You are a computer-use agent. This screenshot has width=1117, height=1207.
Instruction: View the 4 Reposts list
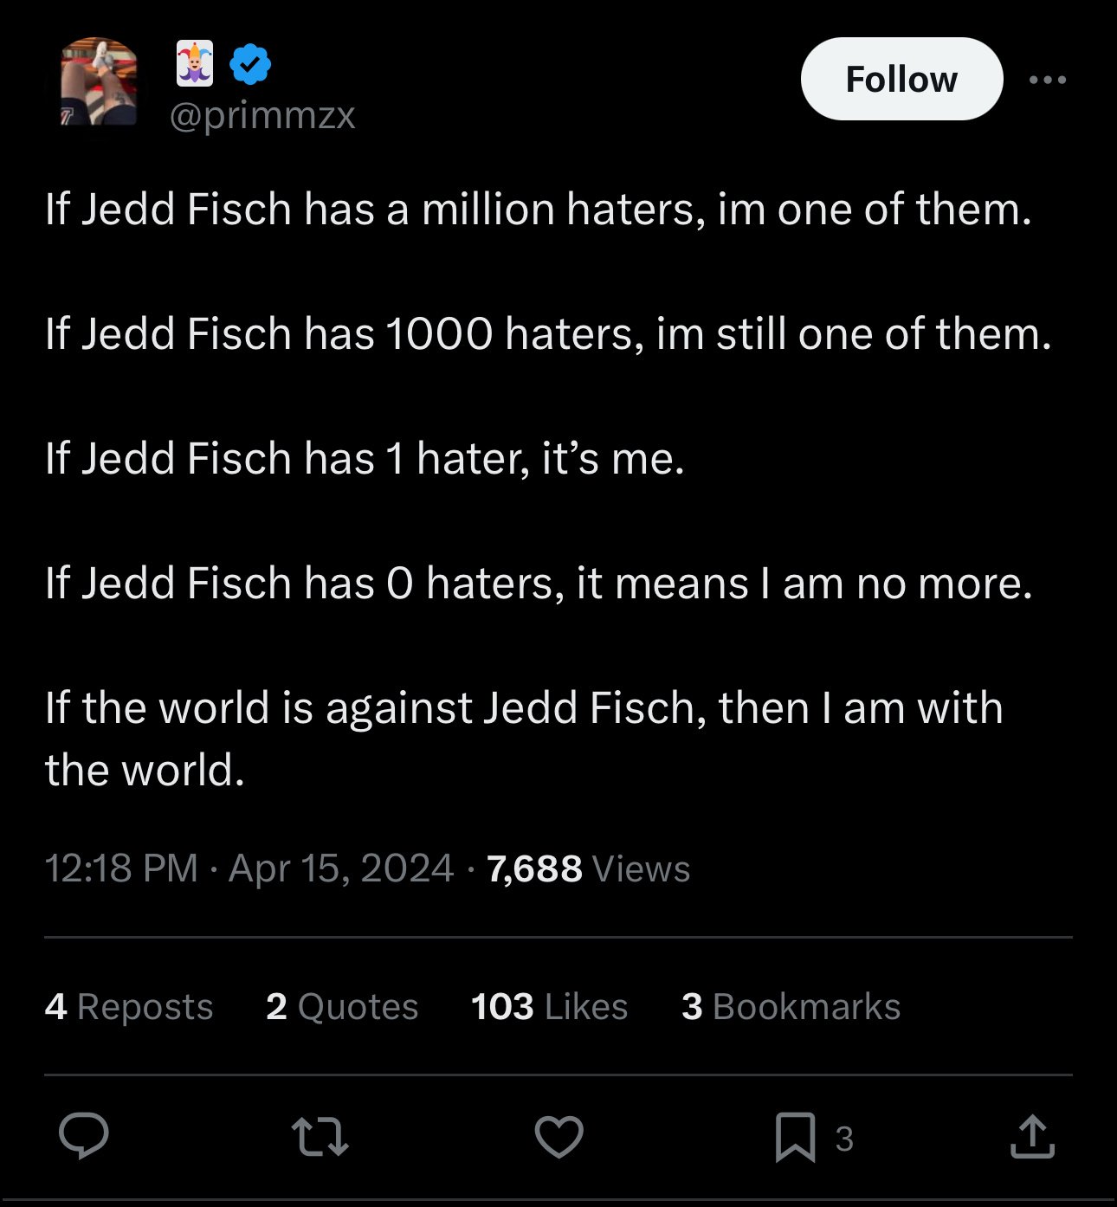(129, 1007)
